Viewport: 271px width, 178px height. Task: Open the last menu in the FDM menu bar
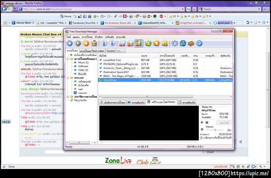click(x=121, y=37)
